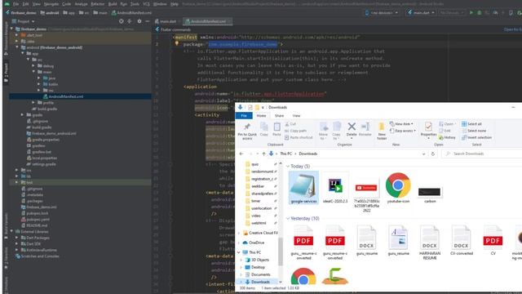Open the Easy access dropdown in Explorer
The image size is (522, 294).
coord(403,131)
